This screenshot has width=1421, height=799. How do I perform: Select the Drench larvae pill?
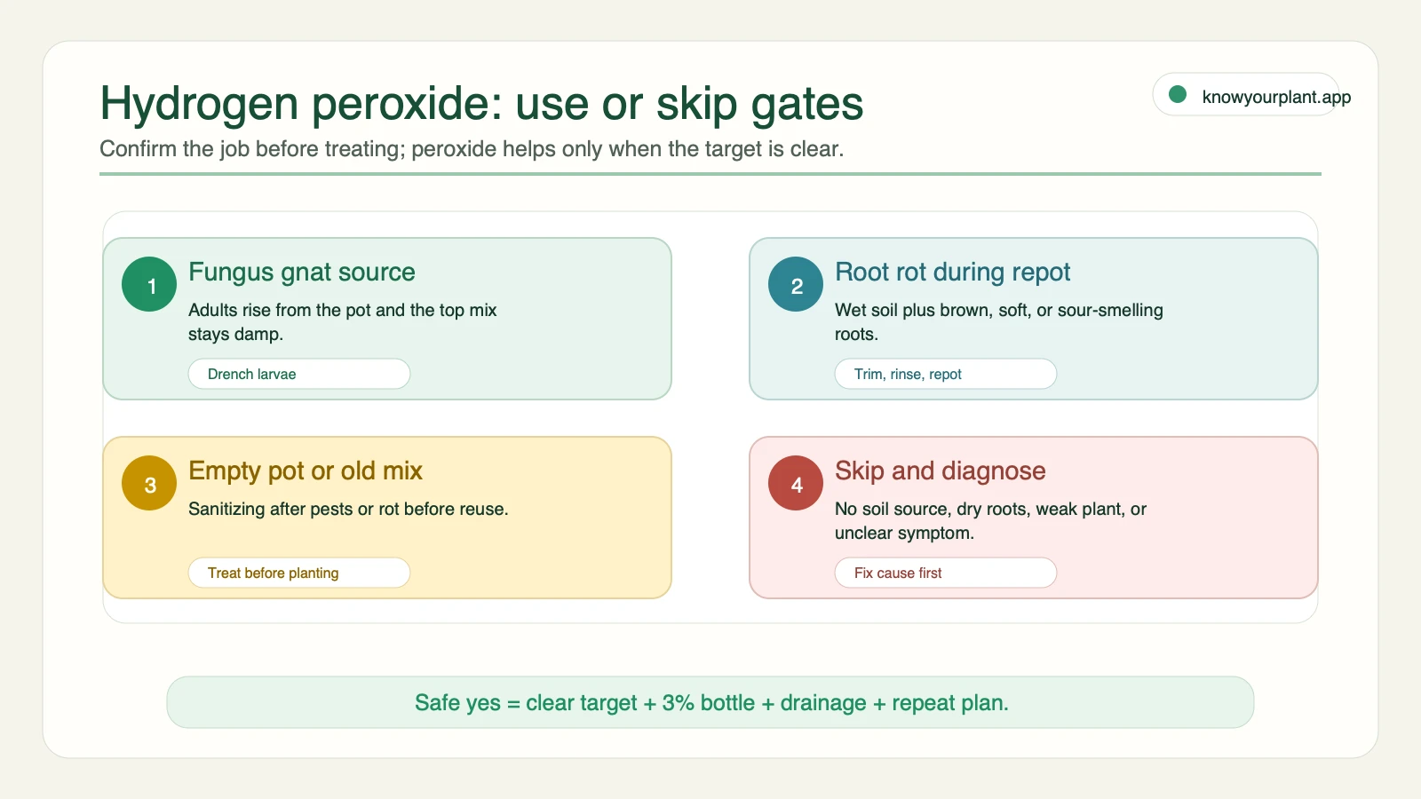(x=299, y=374)
